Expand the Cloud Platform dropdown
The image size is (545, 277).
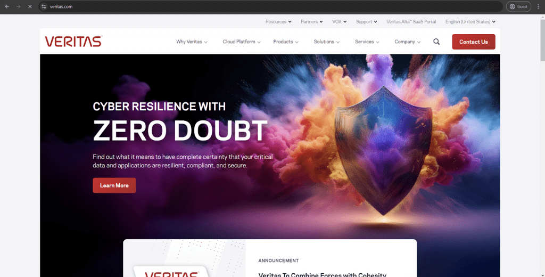(242, 42)
